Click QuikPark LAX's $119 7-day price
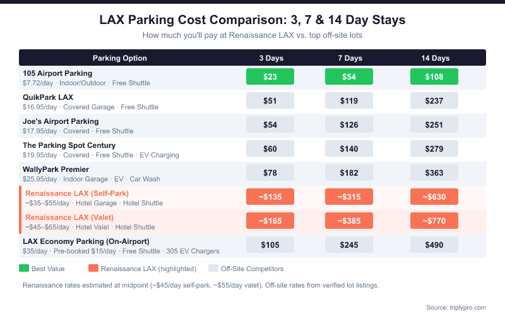505x316 pixels. [349, 101]
